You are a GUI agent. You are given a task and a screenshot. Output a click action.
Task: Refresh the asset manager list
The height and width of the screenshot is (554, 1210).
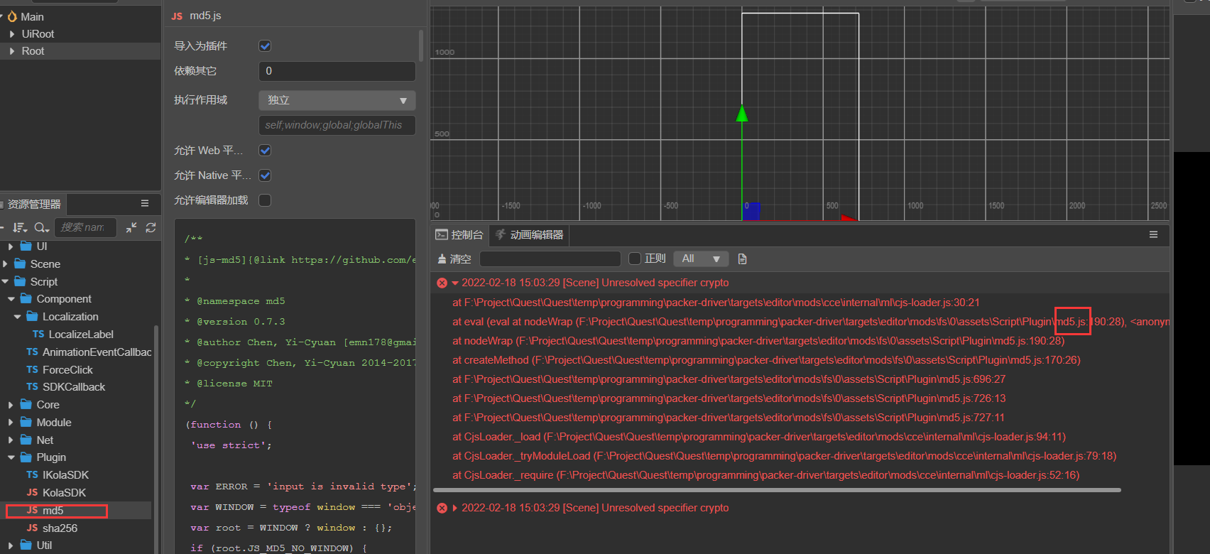151,227
